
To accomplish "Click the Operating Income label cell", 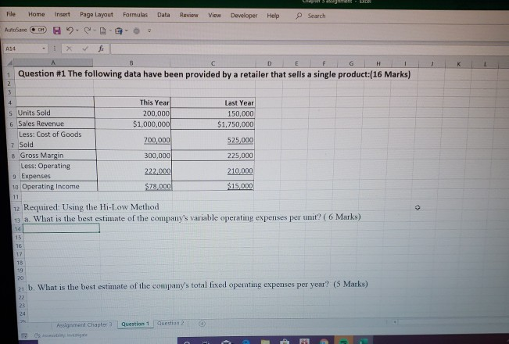I will click(x=59, y=186).
